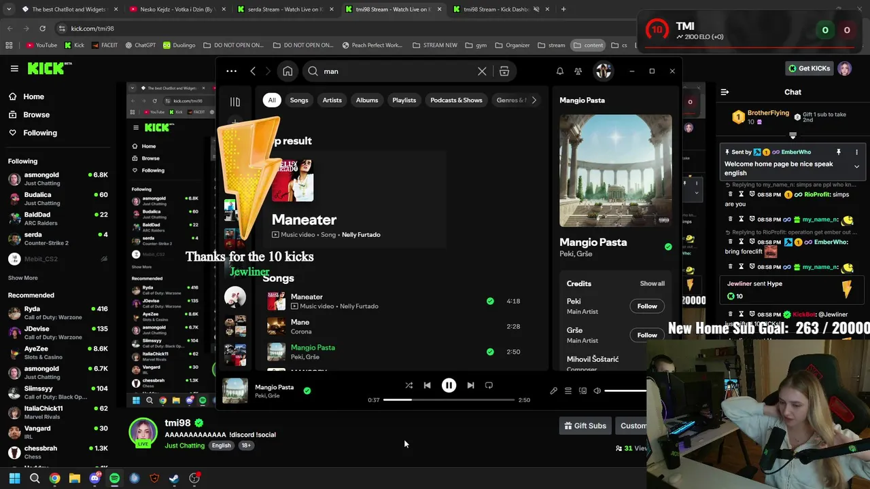Image resolution: width=870 pixels, height=489 pixels.
Task: Adjust the Spotify volume slider
Action: [625, 391]
